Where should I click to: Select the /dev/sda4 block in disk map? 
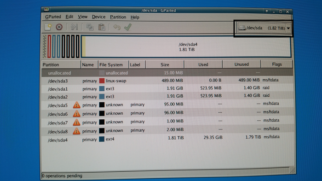186,47
